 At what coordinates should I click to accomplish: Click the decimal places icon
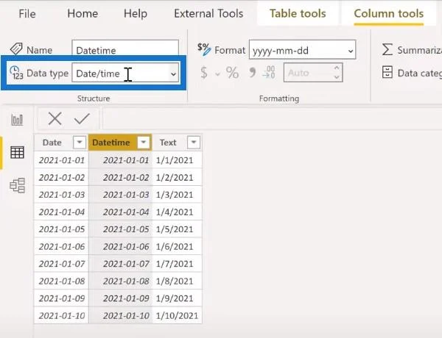coord(269,73)
